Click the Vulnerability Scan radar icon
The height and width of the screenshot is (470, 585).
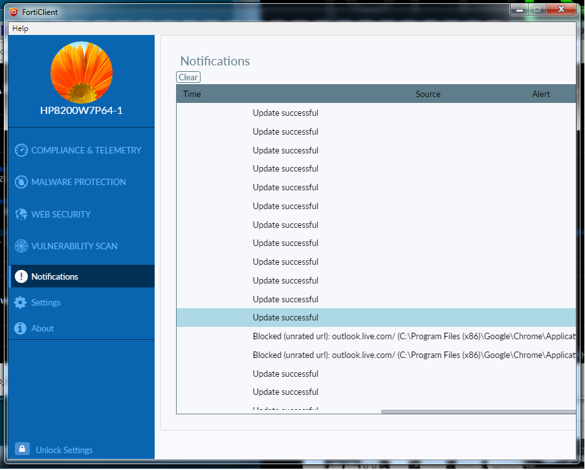pos(21,247)
